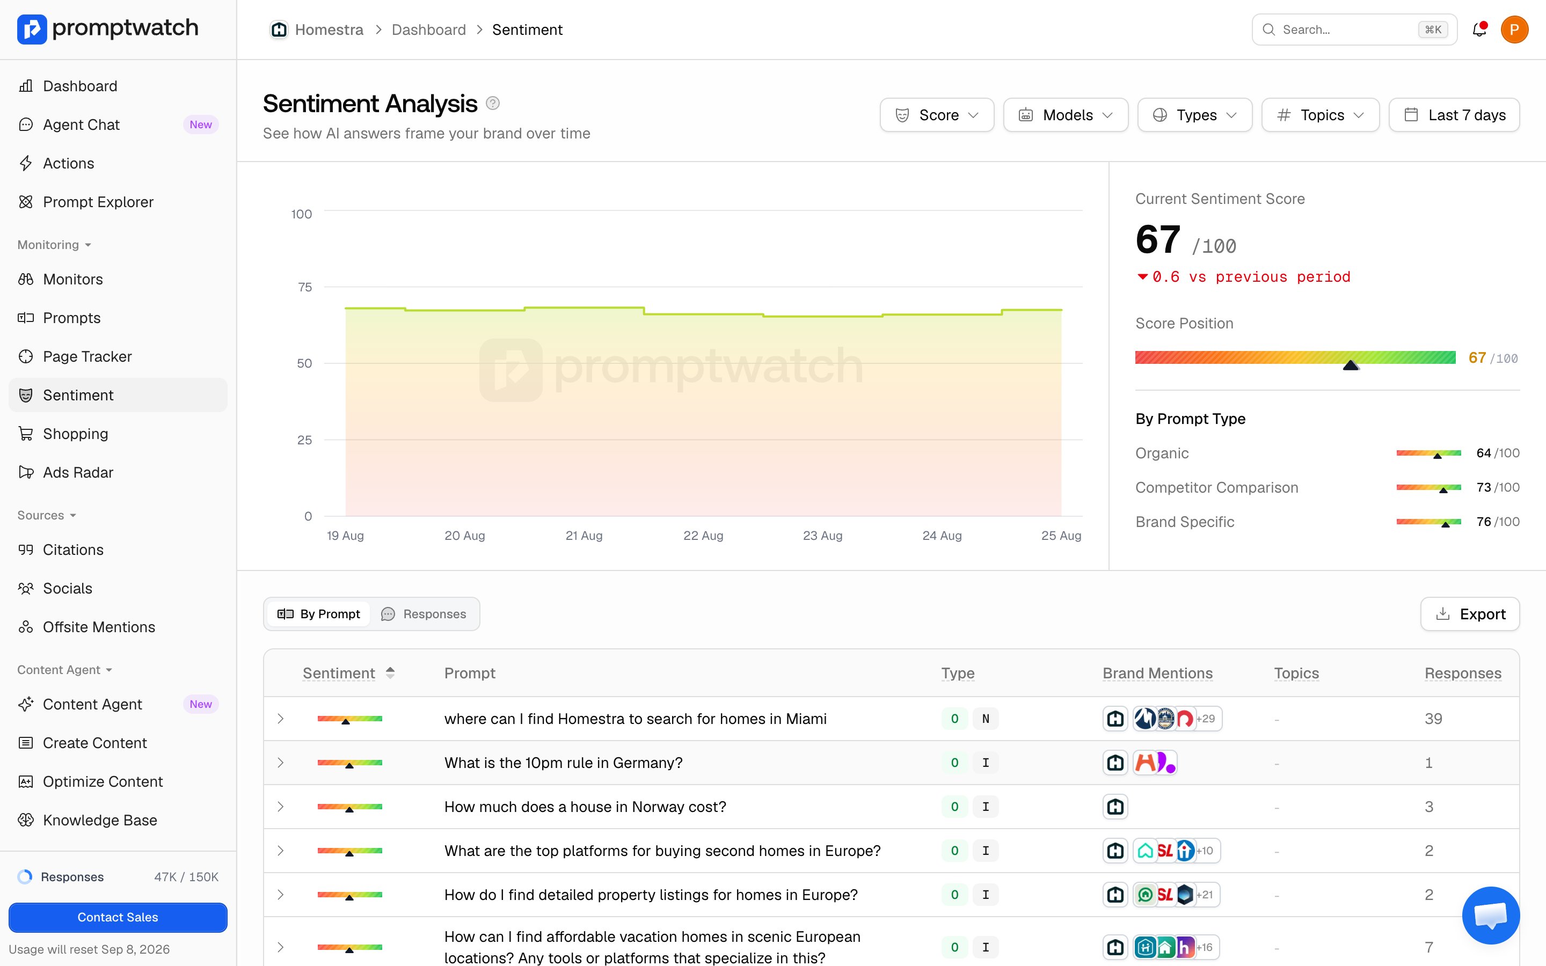Click the Socials people icon
The width and height of the screenshot is (1546, 966).
[x=26, y=588]
